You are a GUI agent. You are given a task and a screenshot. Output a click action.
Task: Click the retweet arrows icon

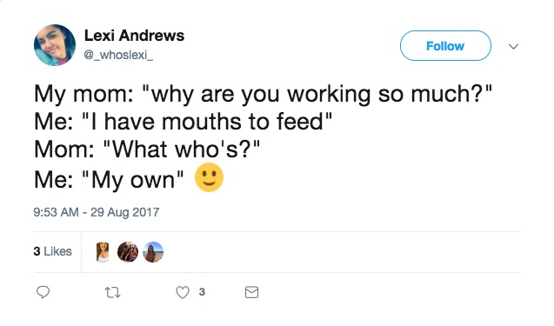[x=113, y=292]
